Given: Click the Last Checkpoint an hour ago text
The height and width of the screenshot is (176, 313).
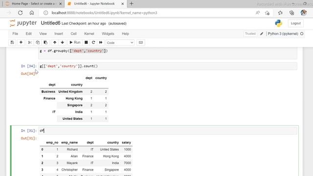Looking at the screenshot, I should point(84,23).
